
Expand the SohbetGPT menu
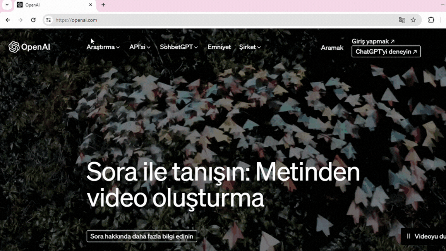(x=178, y=47)
